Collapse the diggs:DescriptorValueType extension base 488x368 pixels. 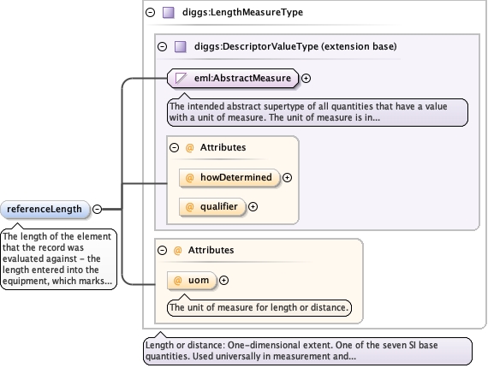[162, 47]
